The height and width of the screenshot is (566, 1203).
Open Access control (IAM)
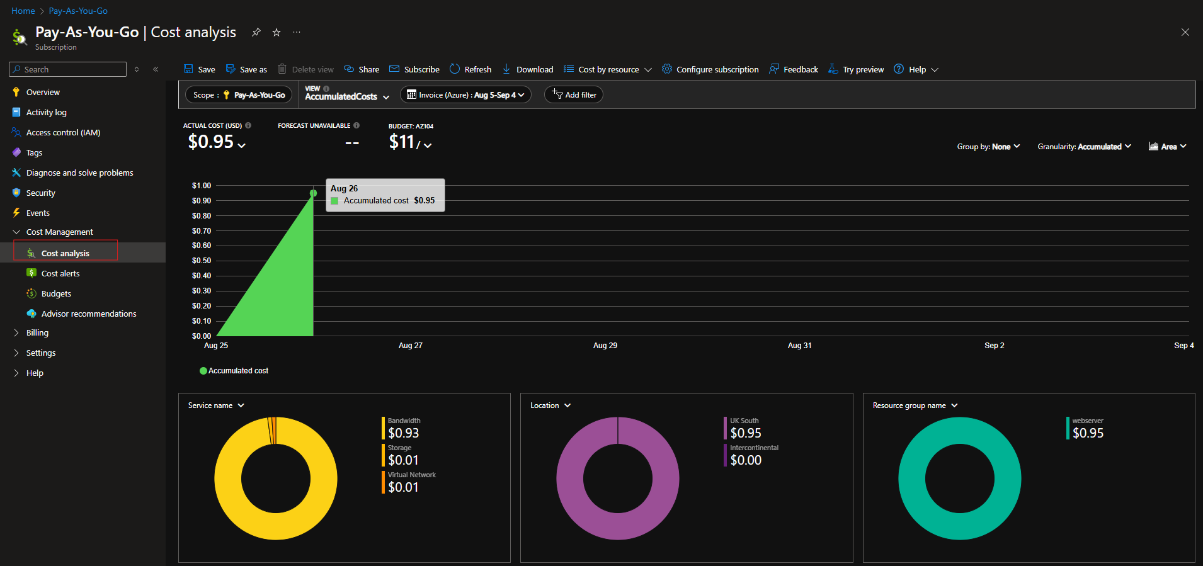coord(63,132)
